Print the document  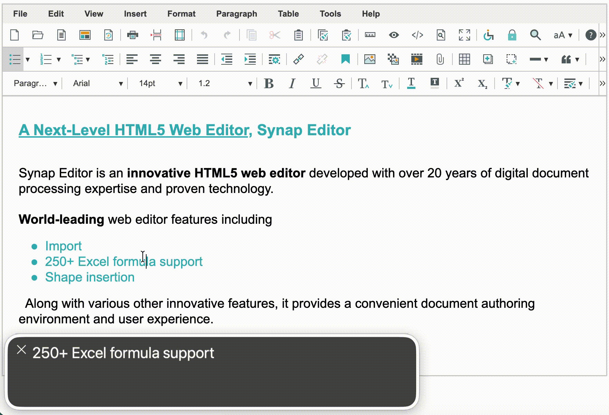[132, 35]
